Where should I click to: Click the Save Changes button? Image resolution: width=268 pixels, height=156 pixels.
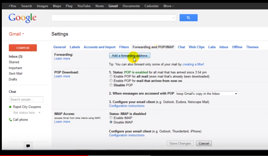[180, 143]
